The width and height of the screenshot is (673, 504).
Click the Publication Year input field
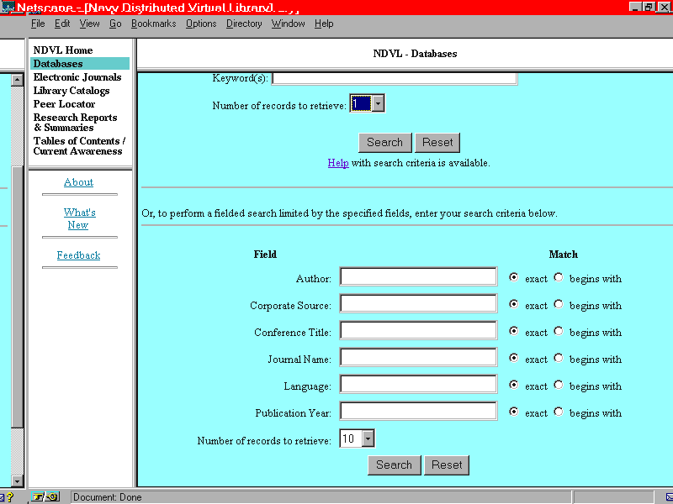418,411
